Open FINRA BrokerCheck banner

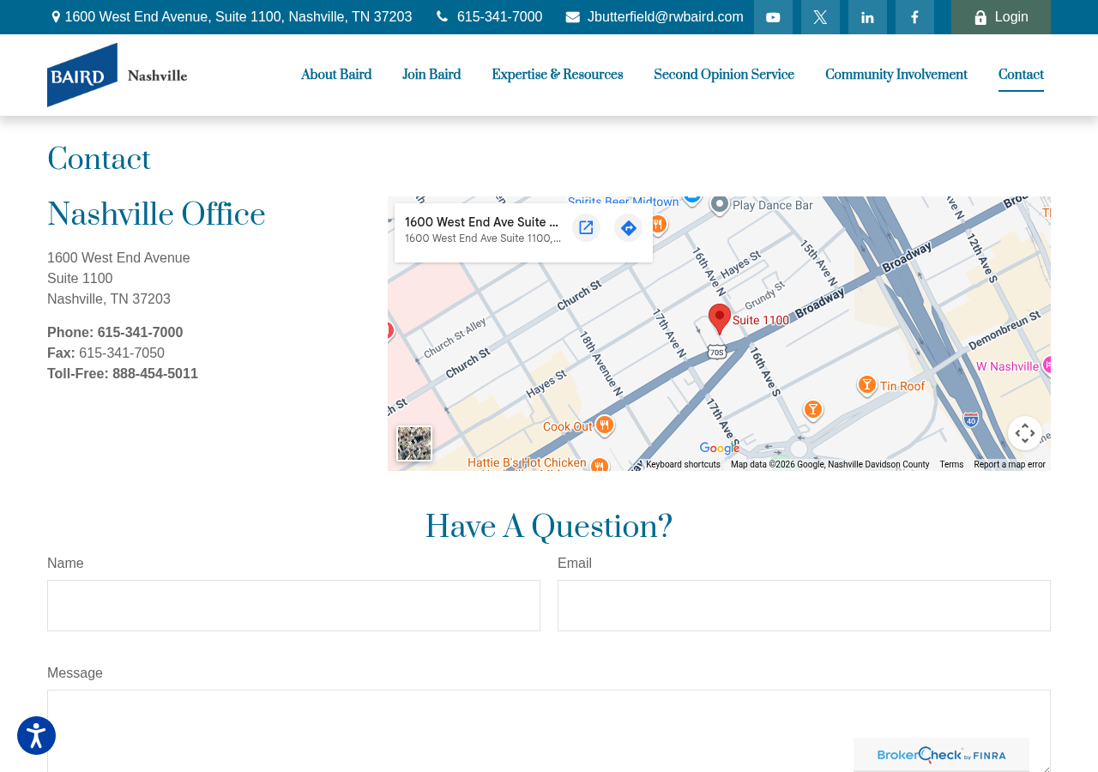point(941,755)
